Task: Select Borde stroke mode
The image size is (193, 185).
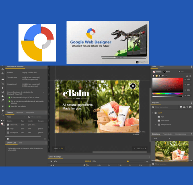Action: tap(167, 72)
